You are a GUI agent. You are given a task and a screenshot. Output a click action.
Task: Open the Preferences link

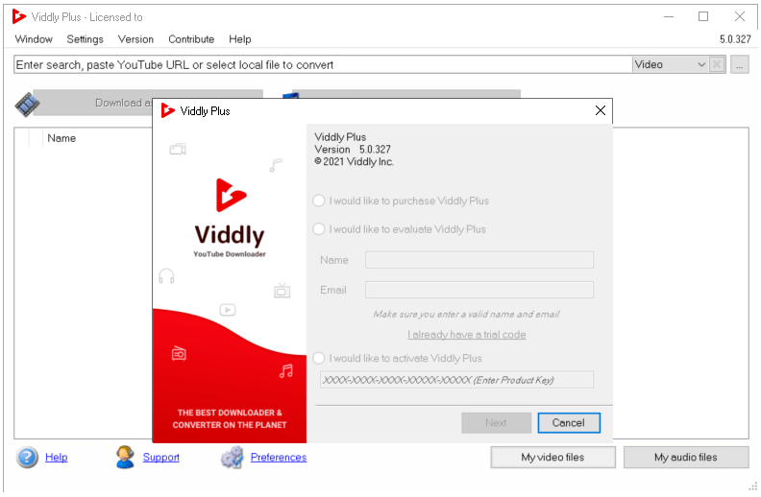pyautogui.click(x=279, y=458)
